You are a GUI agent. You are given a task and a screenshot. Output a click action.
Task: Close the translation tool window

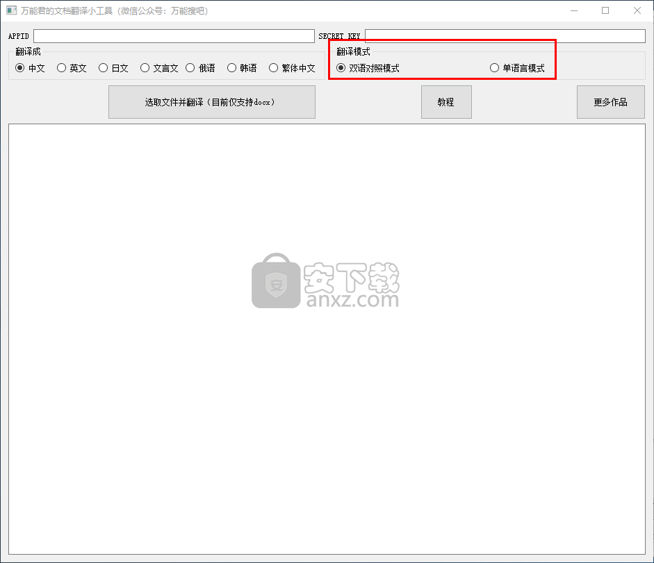[637, 10]
